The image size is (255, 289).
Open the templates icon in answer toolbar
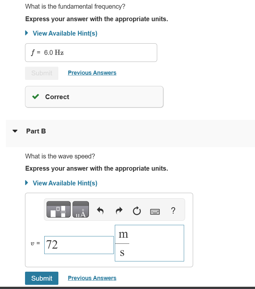[58, 209]
